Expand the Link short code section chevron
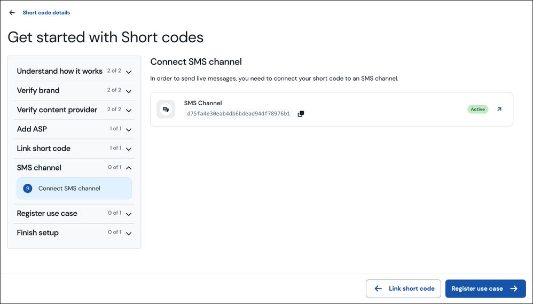533x304 pixels. [x=129, y=149]
